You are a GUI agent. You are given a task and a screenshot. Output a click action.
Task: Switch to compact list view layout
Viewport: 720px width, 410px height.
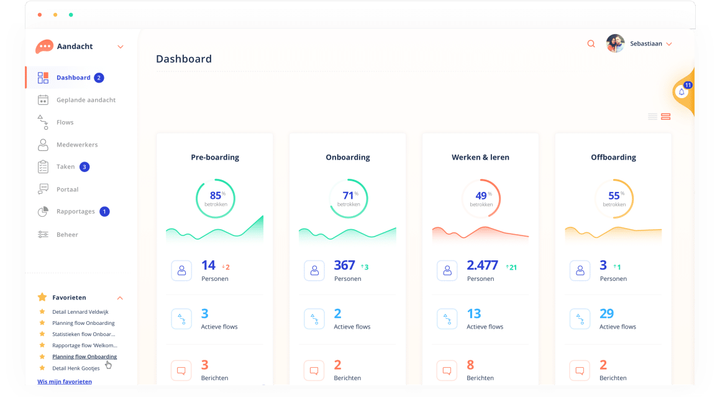tap(652, 116)
